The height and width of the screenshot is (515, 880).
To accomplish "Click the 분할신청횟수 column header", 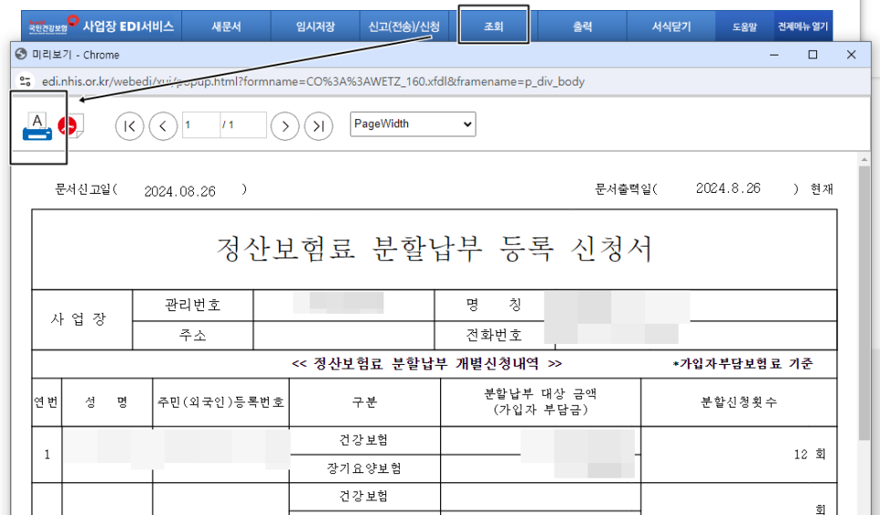I will (x=739, y=402).
